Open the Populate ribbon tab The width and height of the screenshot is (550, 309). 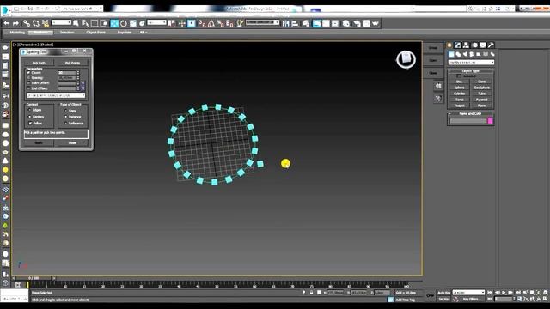(x=124, y=33)
